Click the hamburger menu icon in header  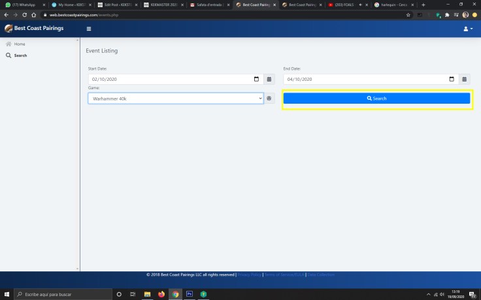(89, 29)
